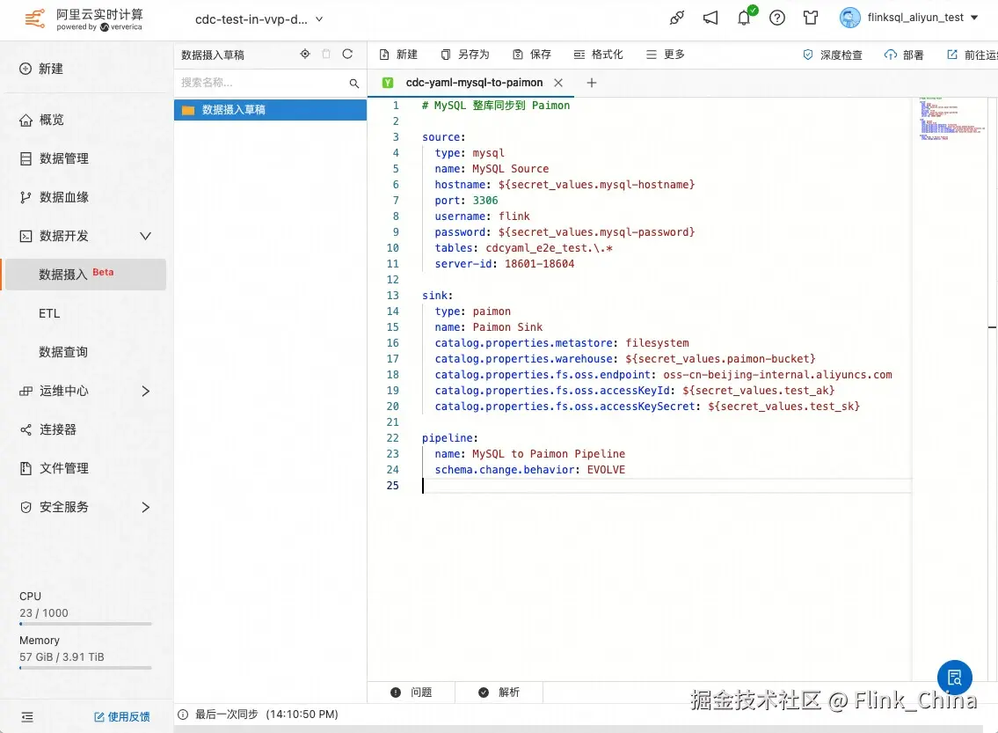Viewport: 998px width, 733px height.
Task: Open 数据血缘 lineage page
Action: coord(55,197)
